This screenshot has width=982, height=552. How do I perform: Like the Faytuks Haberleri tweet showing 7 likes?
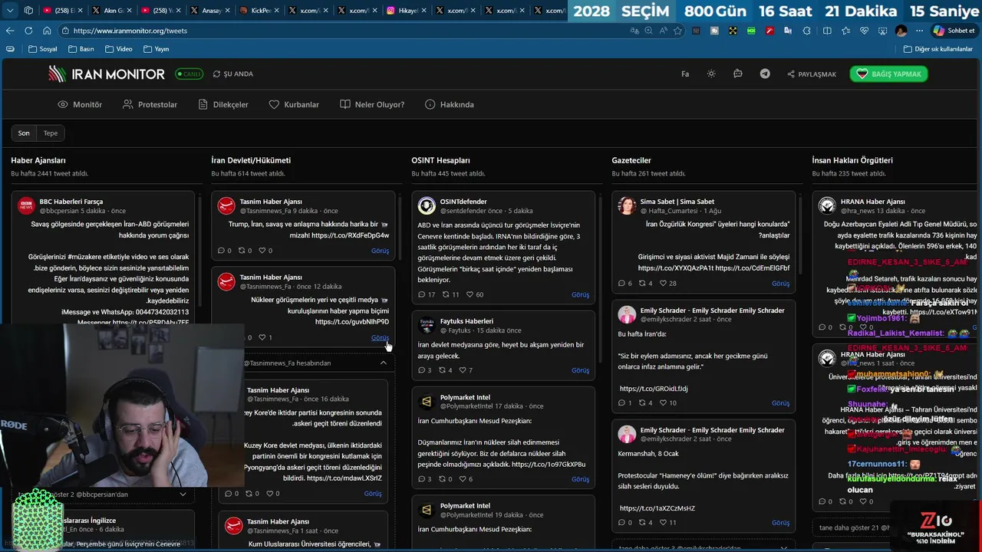(x=466, y=370)
